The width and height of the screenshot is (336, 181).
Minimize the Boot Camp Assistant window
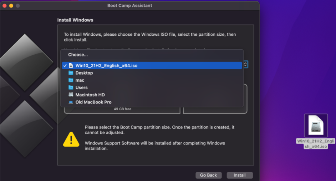coord(11,6)
